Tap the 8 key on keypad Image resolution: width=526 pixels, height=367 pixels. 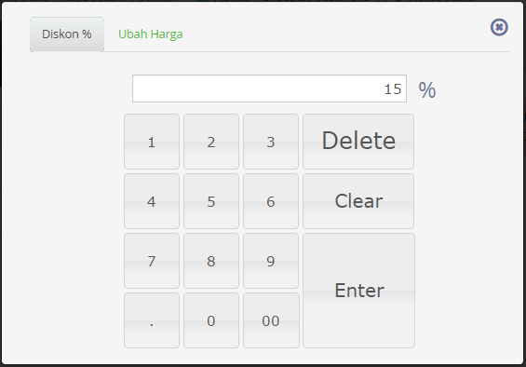[211, 261]
